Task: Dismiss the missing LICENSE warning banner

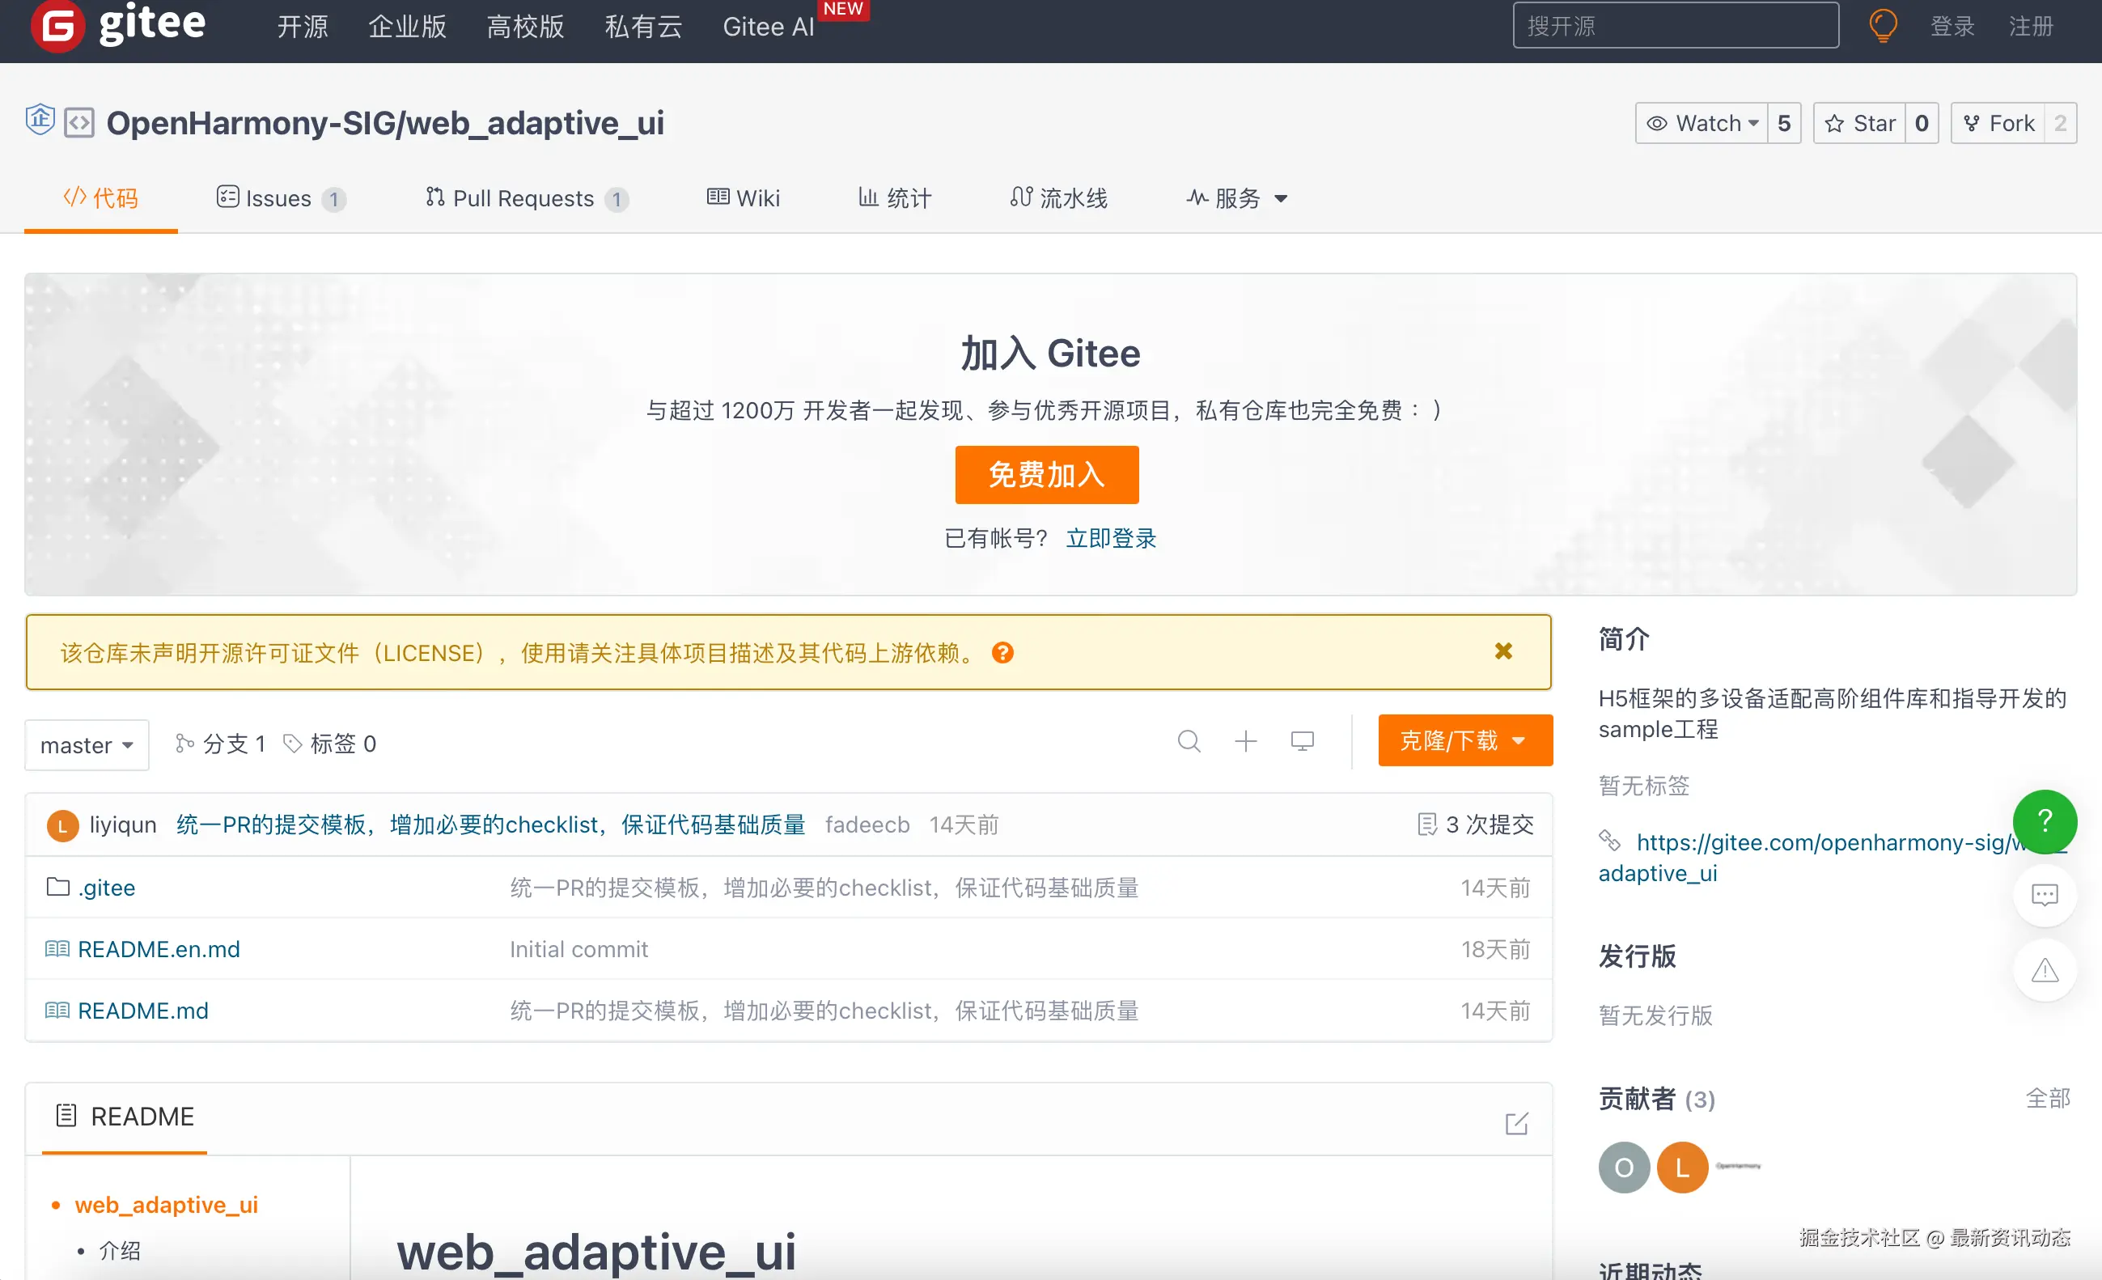Action: pyautogui.click(x=1503, y=651)
